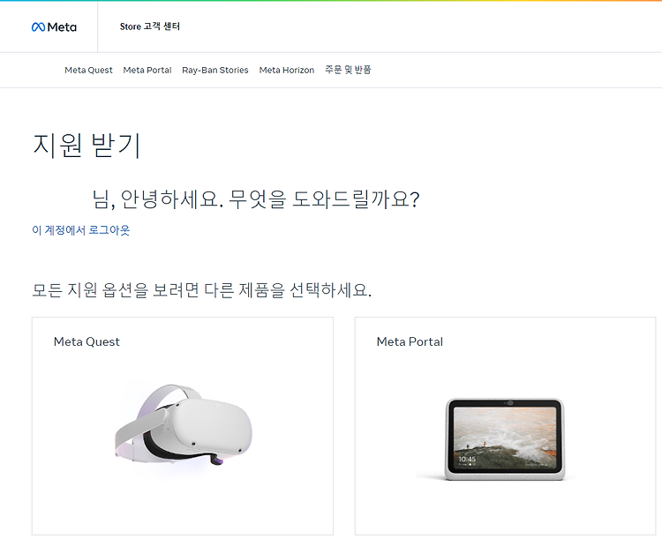Select Ray-Ban Stories in navigation

(215, 70)
